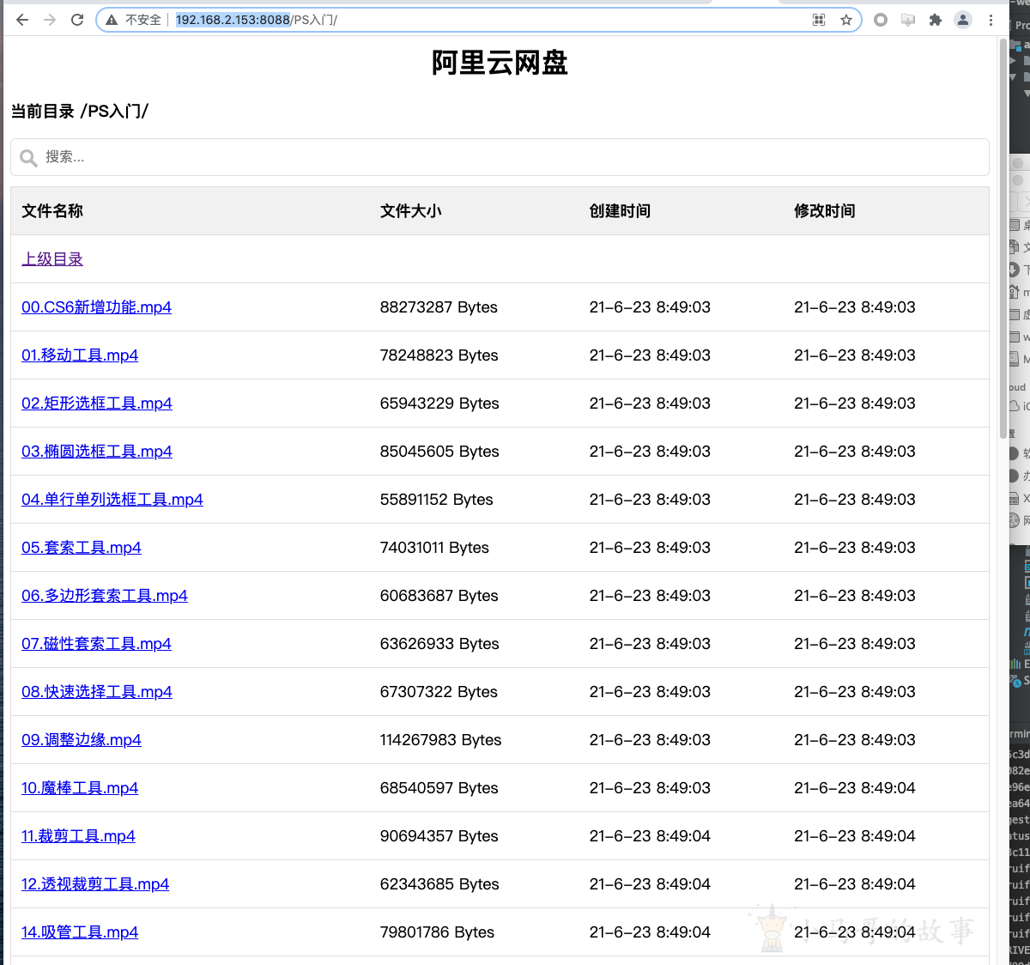The width and height of the screenshot is (1030, 965).
Task: Open 14.吸管工具.mp4
Action: 80,932
